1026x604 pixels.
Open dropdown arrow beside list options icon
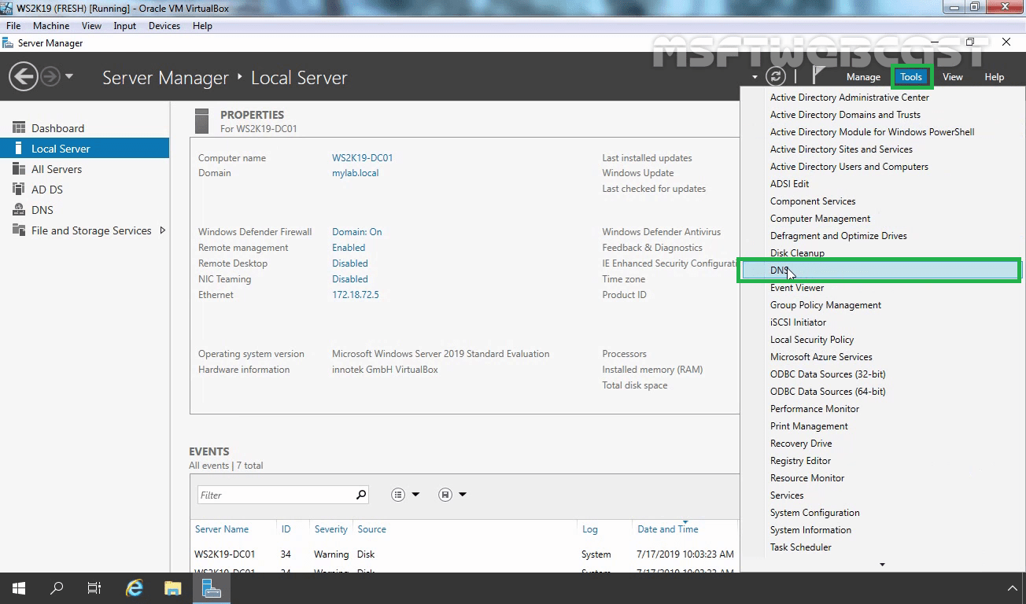coord(415,495)
